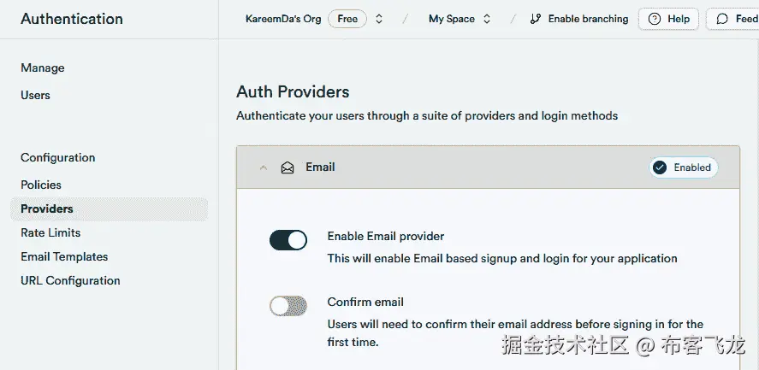The image size is (759, 370).
Task: Open the KareemDa's Org switcher arrows
Action: [x=379, y=19]
